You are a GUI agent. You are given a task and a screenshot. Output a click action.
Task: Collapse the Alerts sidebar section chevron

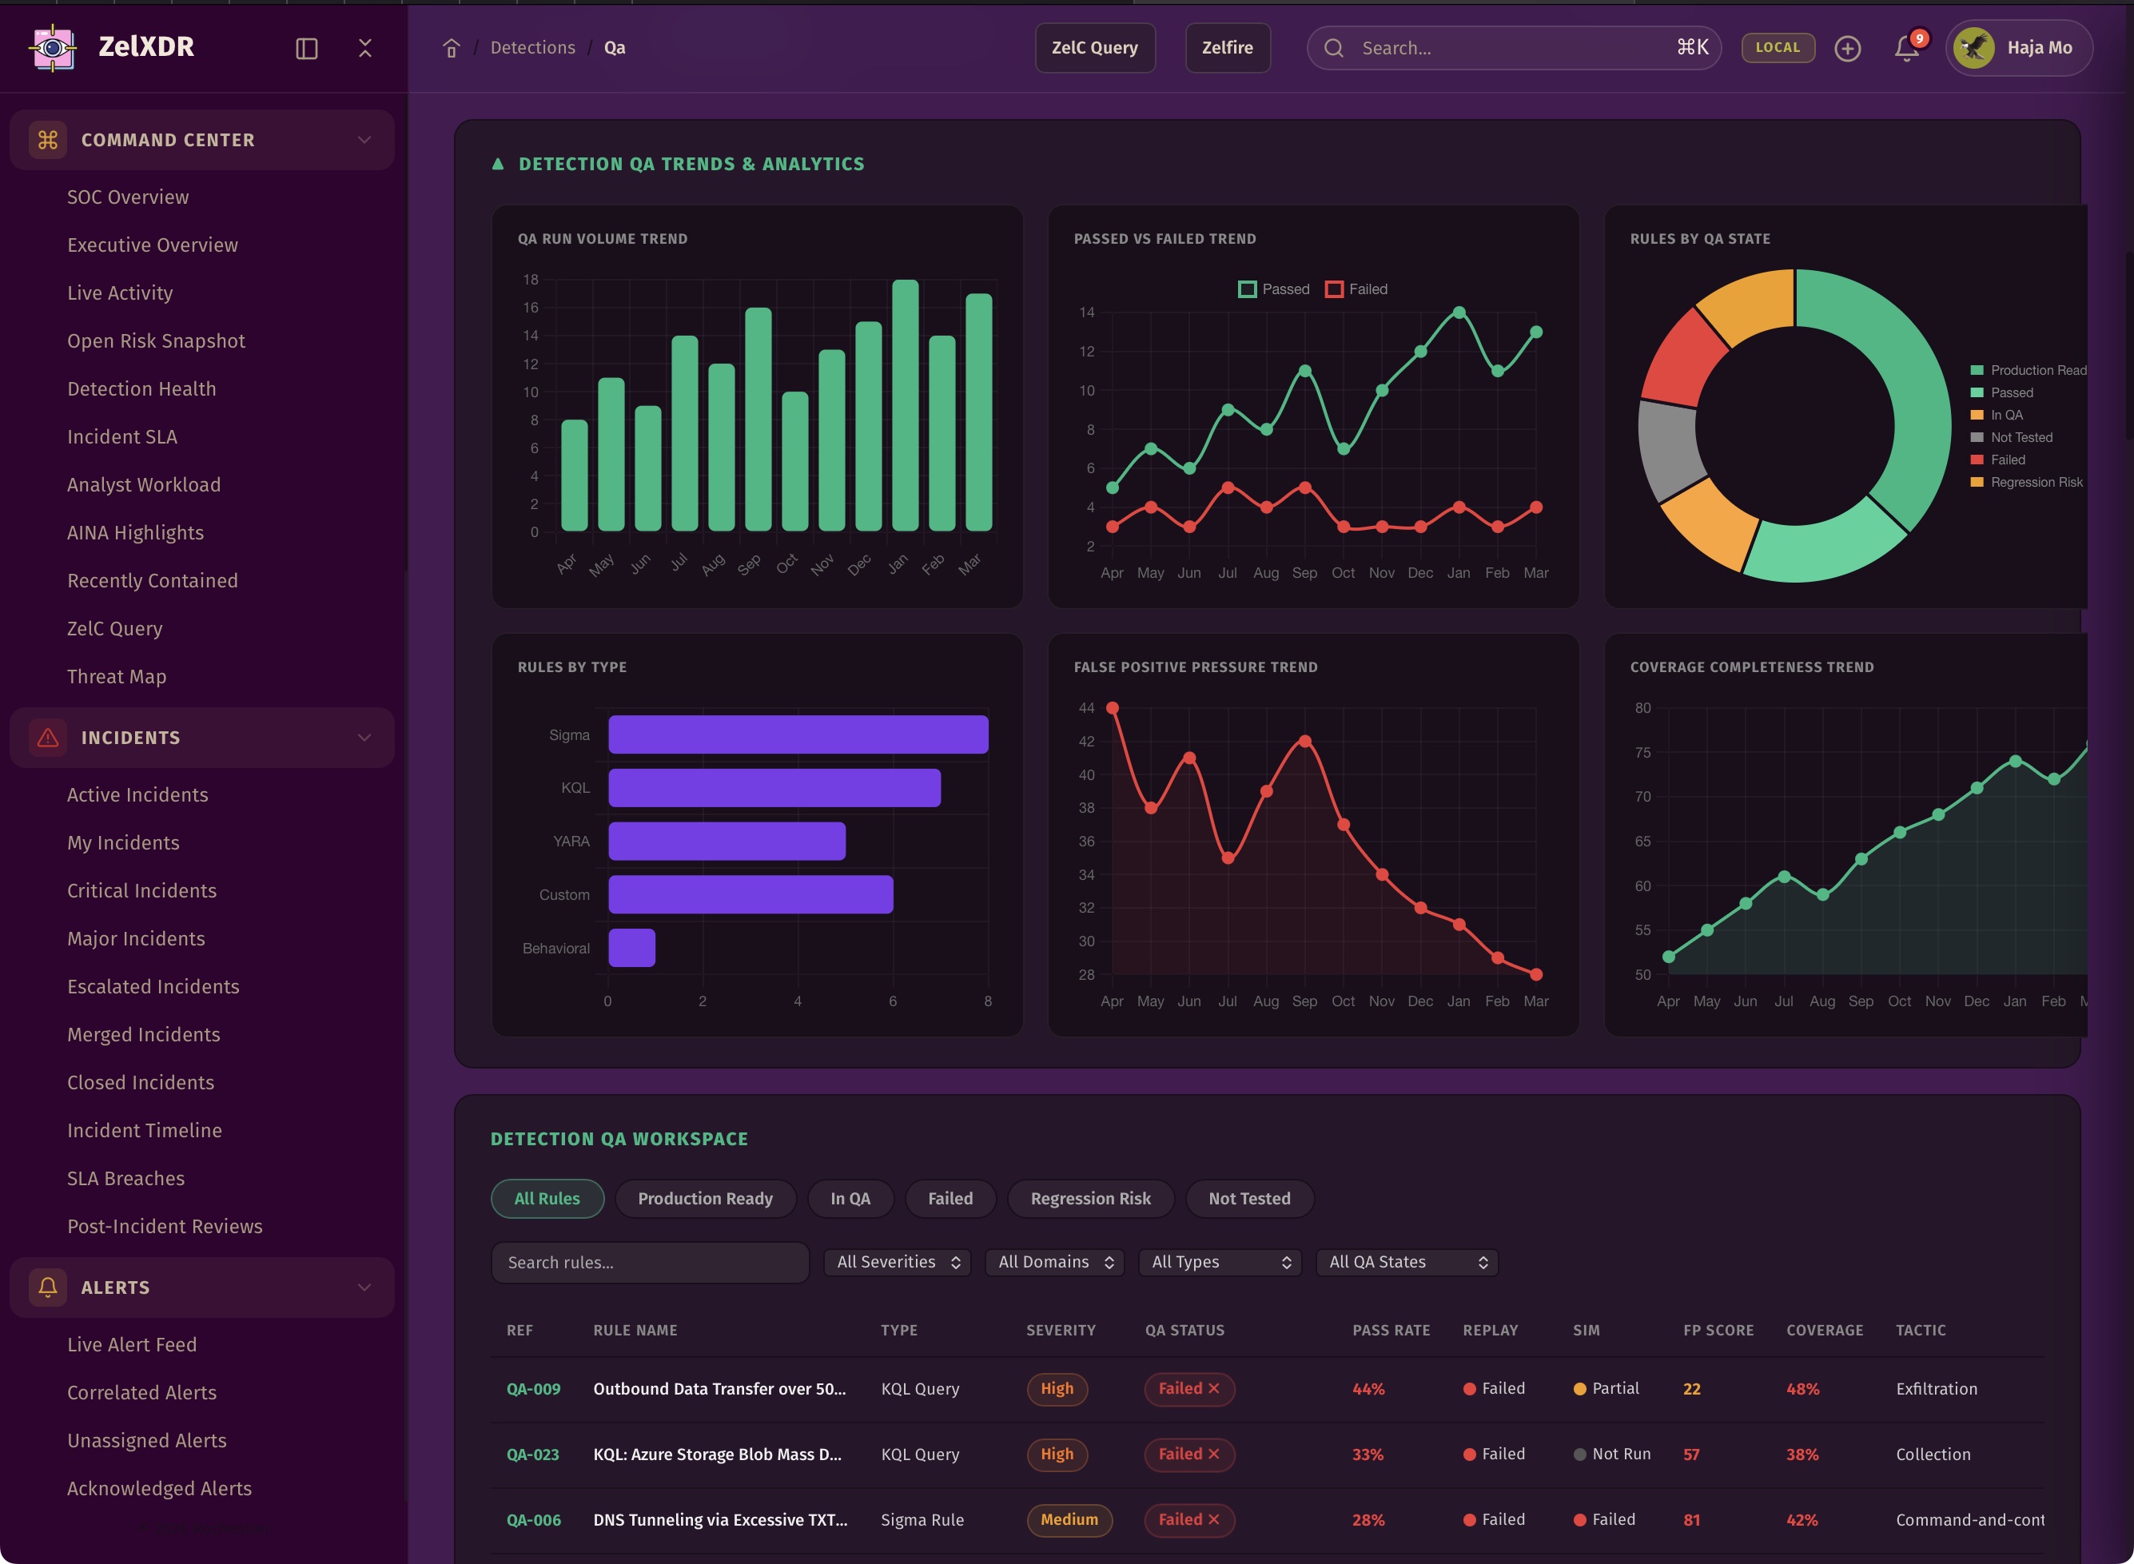point(364,1287)
